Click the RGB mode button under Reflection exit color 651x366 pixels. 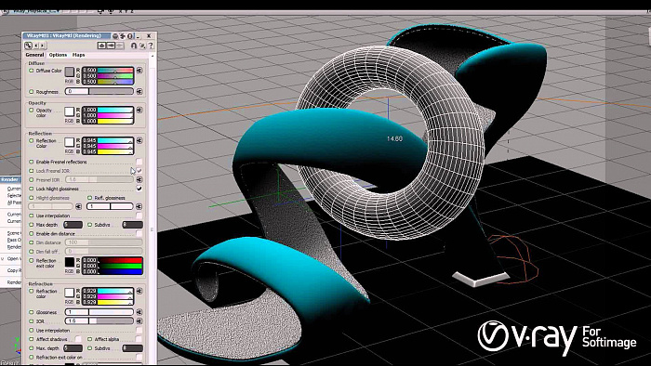[69, 271]
